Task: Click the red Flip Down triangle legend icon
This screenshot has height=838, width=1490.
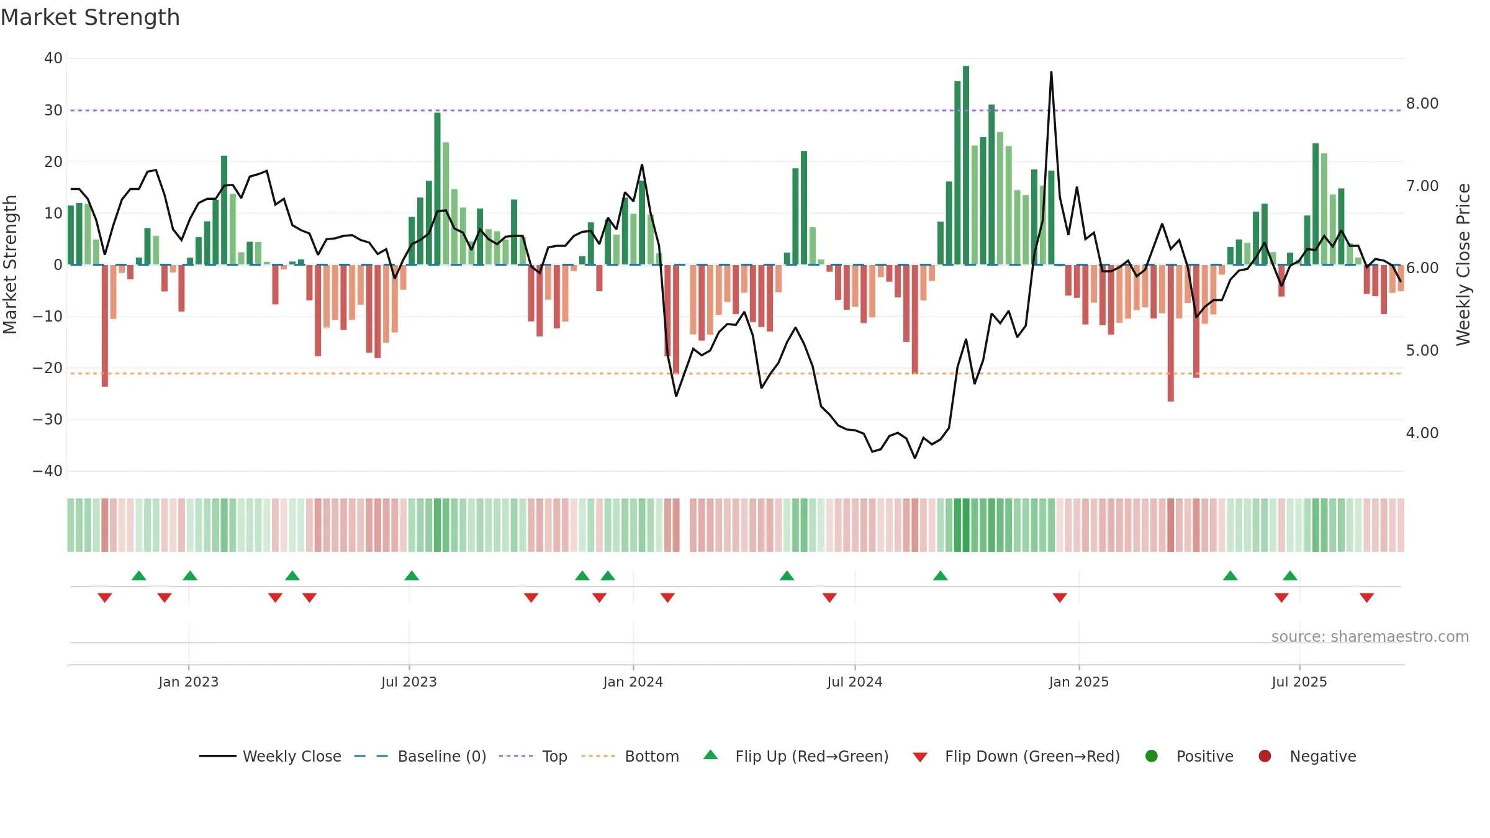Action: 920,757
